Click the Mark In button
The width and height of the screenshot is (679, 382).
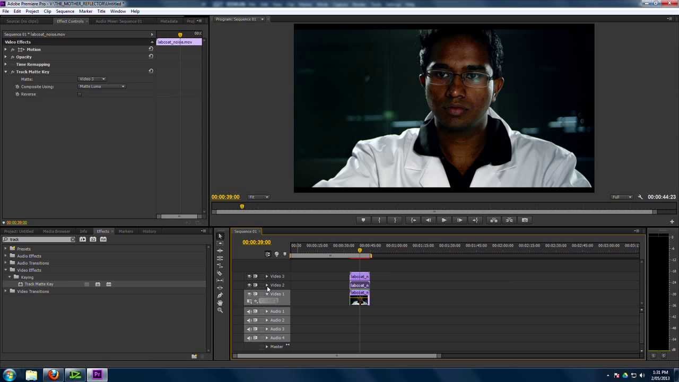[x=379, y=220]
